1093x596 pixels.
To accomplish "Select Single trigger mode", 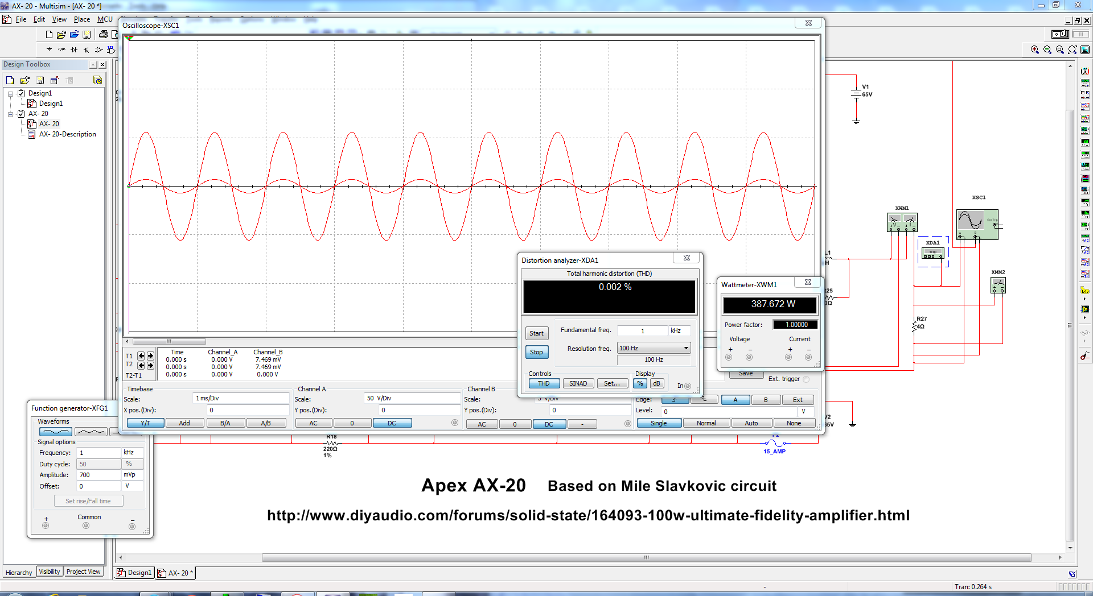I will pos(659,423).
